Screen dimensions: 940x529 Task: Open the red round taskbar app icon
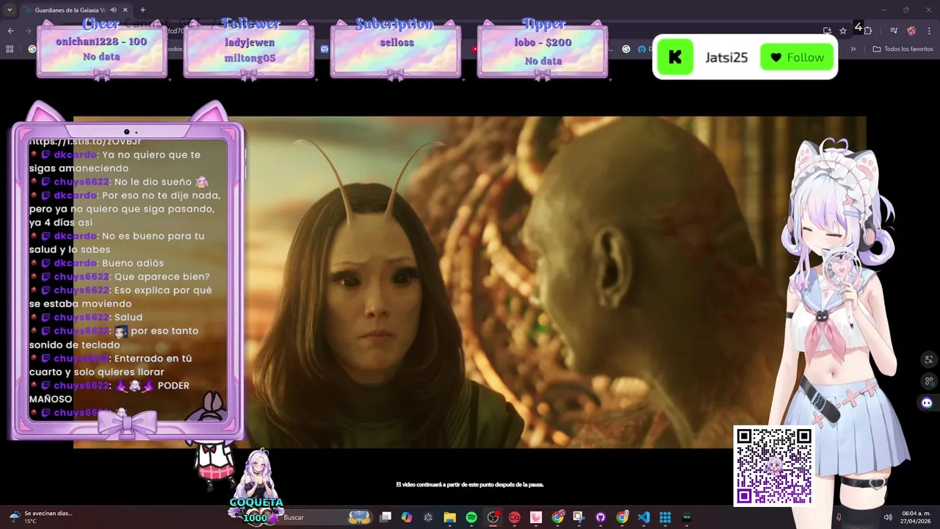point(514,517)
